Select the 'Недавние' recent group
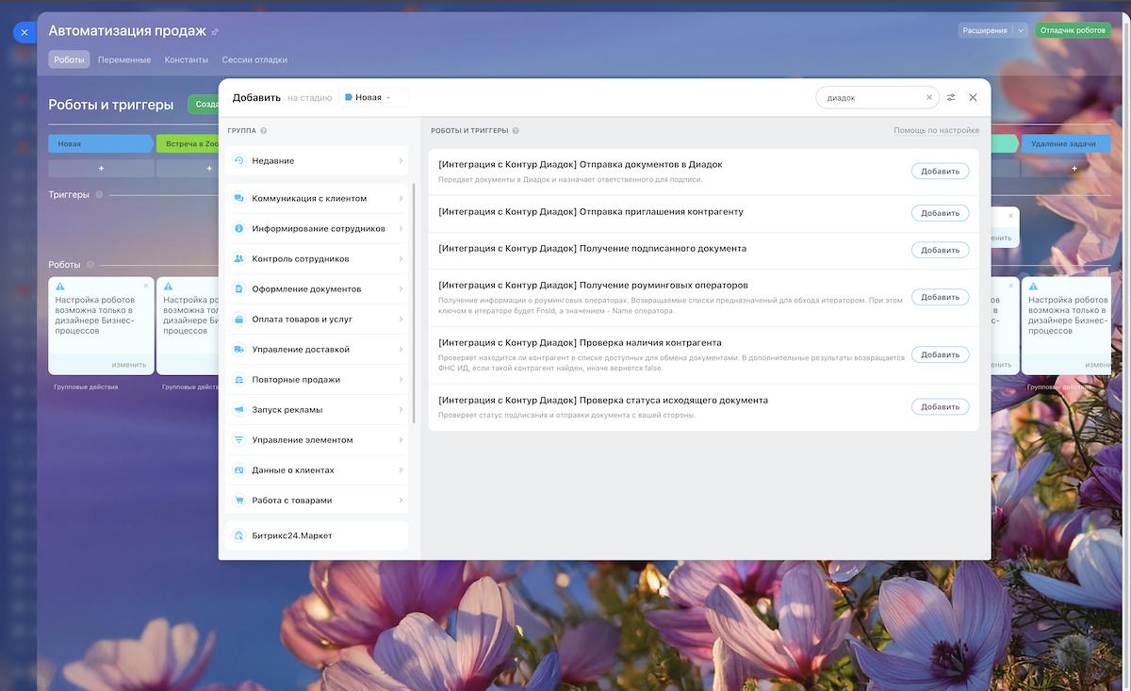1131x691 pixels. coord(316,161)
